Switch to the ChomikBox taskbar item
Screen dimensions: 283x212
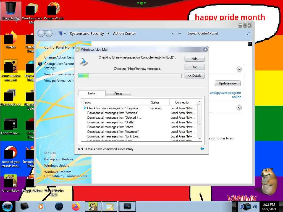(93, 206)
